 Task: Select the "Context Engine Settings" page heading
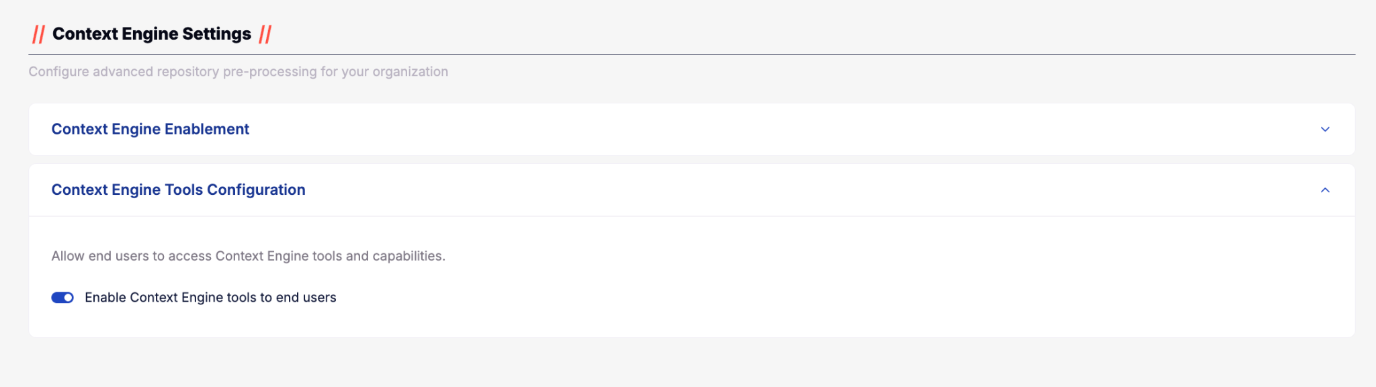click(x=152, y=34)
